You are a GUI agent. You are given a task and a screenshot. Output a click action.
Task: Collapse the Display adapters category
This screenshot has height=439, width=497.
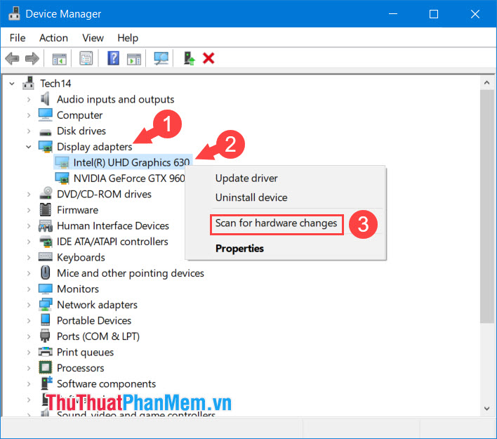(x=29, y=147)
